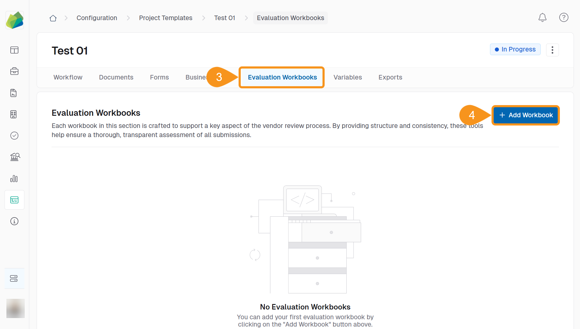580x329 pixels.
Task: Open the info circle icon in sidebar
Action: (x=14, y=221)
